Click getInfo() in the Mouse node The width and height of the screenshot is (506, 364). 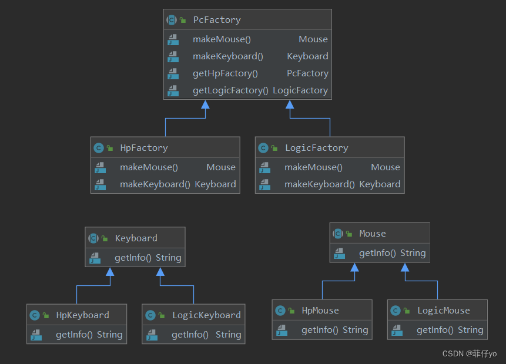[x=377, y=253]
